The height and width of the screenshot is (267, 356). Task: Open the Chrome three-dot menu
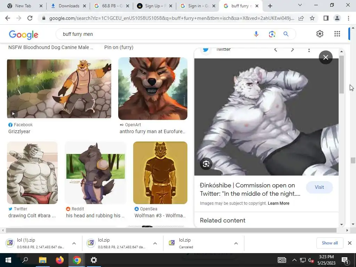(348, 18)
